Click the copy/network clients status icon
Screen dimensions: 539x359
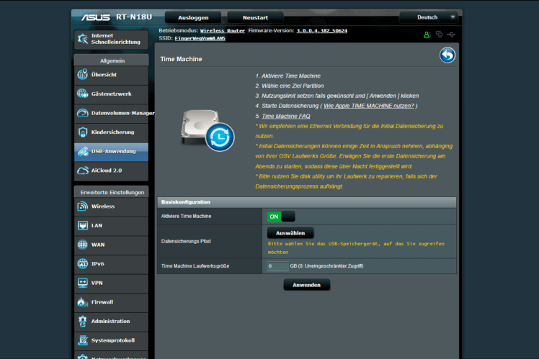click(x=440, y=34)
